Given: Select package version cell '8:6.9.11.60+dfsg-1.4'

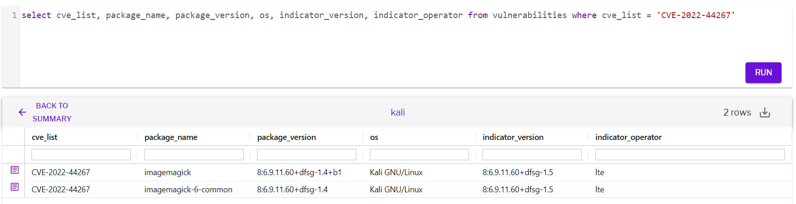Looking at the screenshot, I should [292, 190].
